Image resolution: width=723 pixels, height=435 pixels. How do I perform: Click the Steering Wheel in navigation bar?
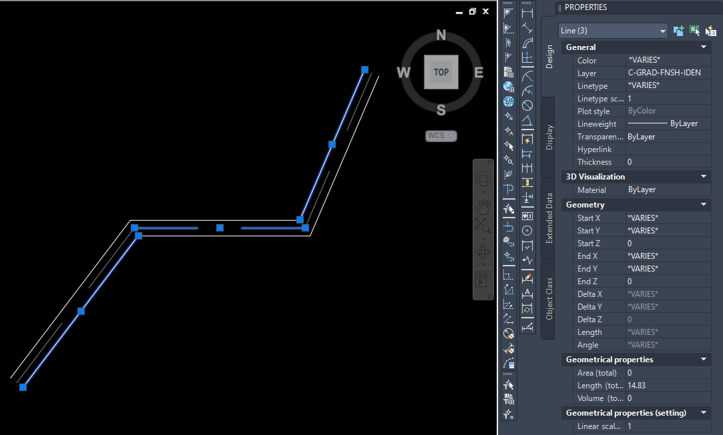tap(483, 179)
